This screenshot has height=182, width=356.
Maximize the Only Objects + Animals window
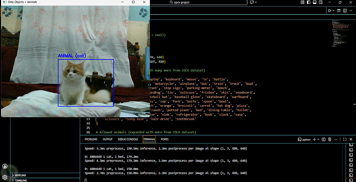[133, 2]
